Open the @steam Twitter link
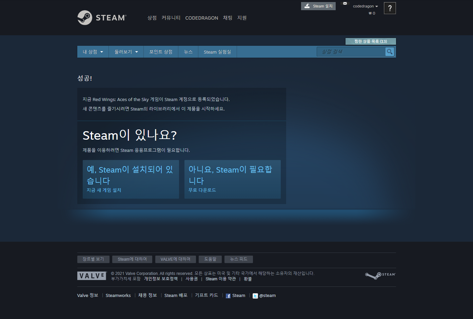Viewport: 473px width, 319px height. pos(267,296)
